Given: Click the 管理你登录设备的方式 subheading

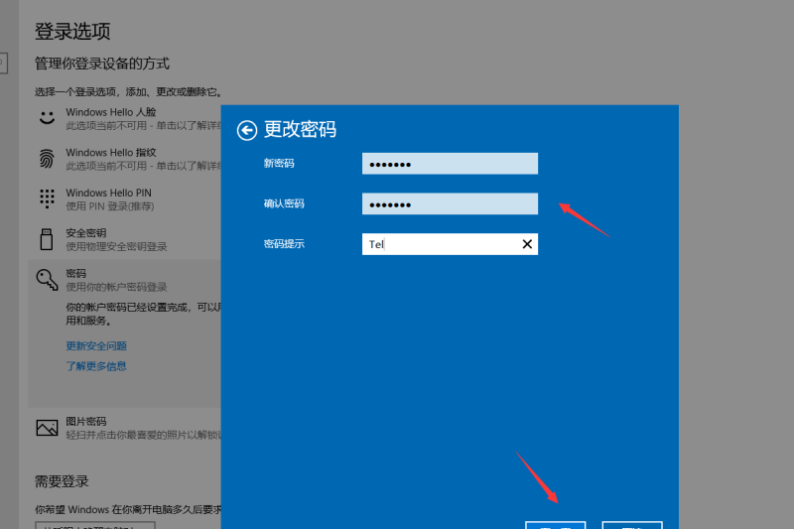Looking at the screenshot, I should tap(102, 64).
